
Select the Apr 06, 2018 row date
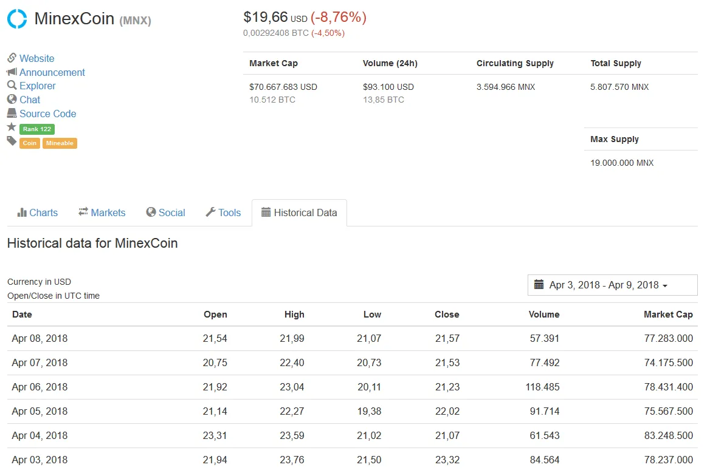40,387
